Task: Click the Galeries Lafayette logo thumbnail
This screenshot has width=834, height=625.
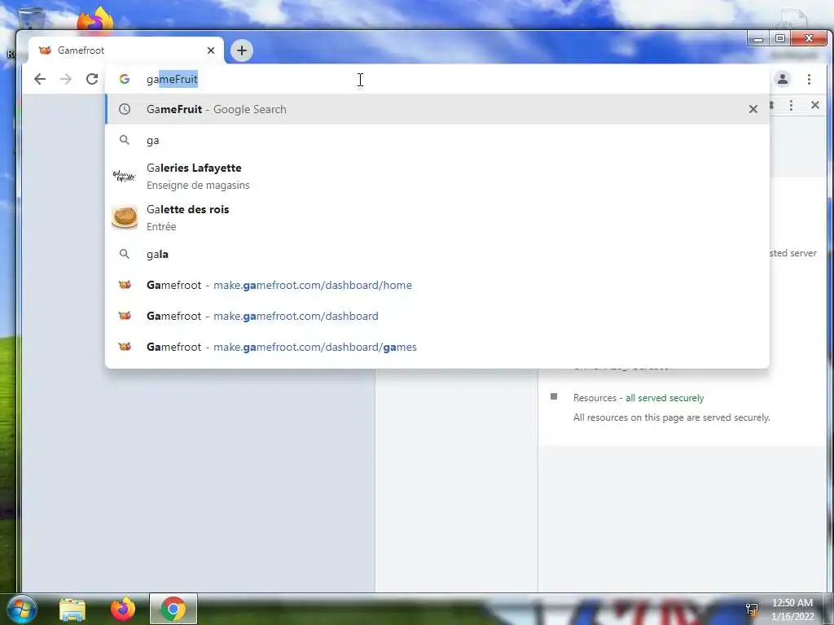Action: pyautogui.click(x=125, y=176)
